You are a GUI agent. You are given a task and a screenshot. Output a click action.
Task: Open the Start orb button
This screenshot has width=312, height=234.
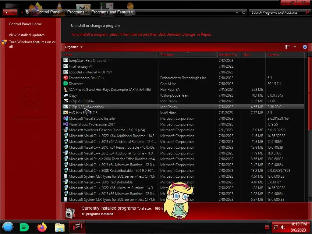click(x=8, y=227)
